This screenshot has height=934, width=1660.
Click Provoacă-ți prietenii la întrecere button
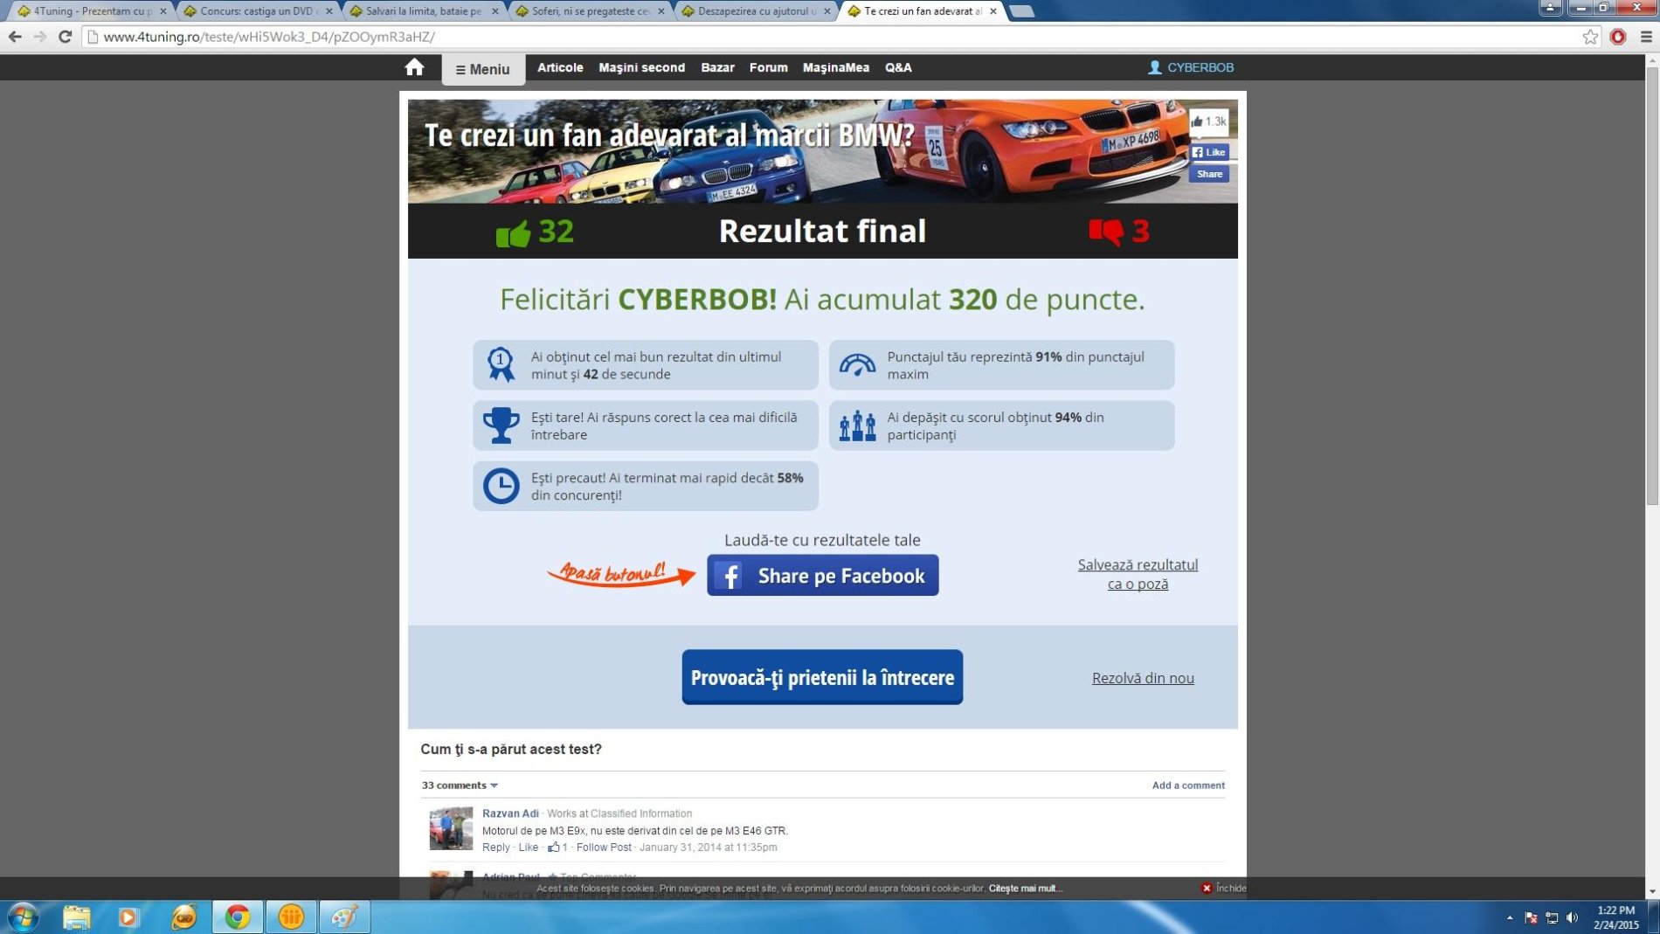(x=822, y=677)
